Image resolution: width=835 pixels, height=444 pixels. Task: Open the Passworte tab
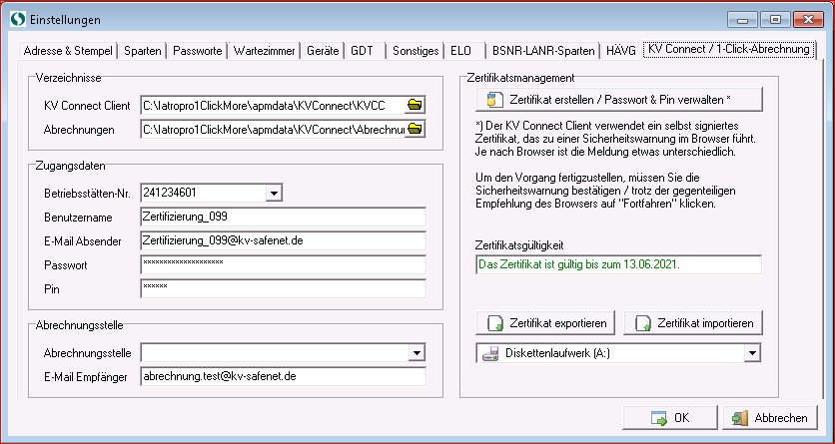point(198,49)
